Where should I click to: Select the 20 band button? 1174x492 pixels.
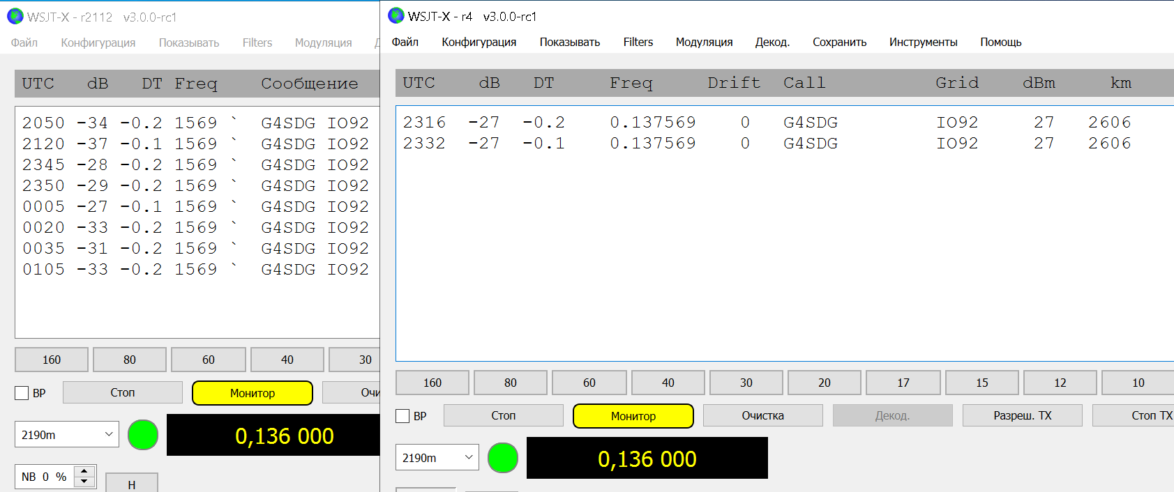[x=825, y=383]
